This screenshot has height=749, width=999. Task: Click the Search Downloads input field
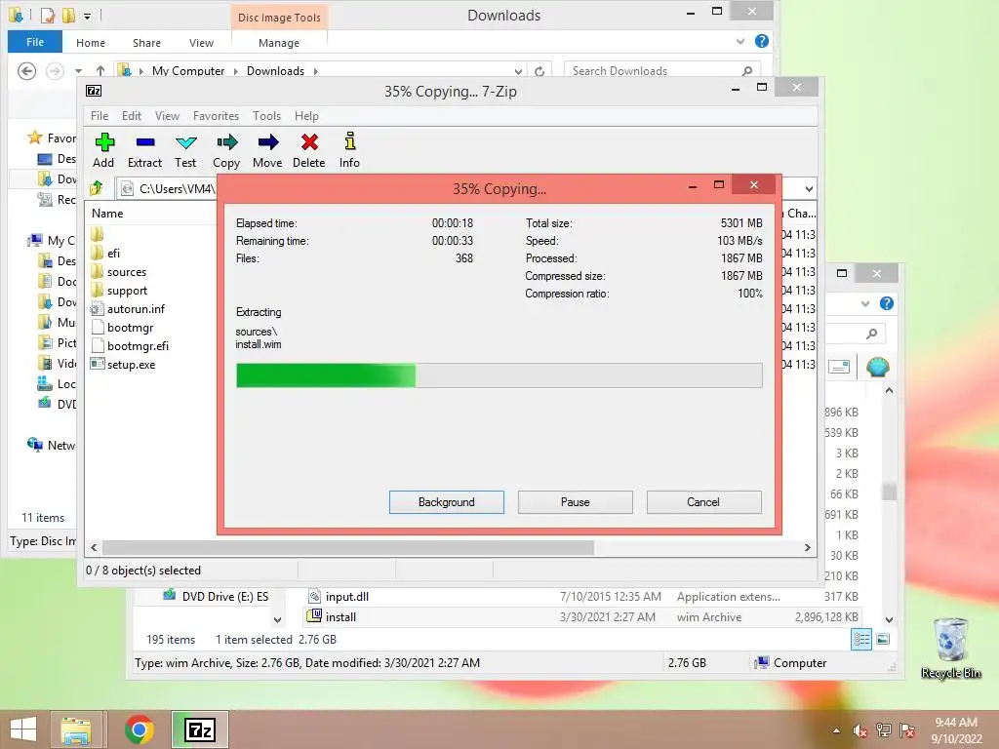(x=662, y=70)
